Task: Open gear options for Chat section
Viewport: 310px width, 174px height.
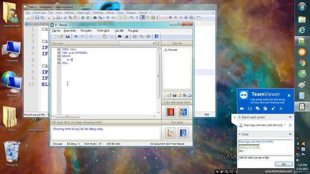Action: click(x=291, y=134)
